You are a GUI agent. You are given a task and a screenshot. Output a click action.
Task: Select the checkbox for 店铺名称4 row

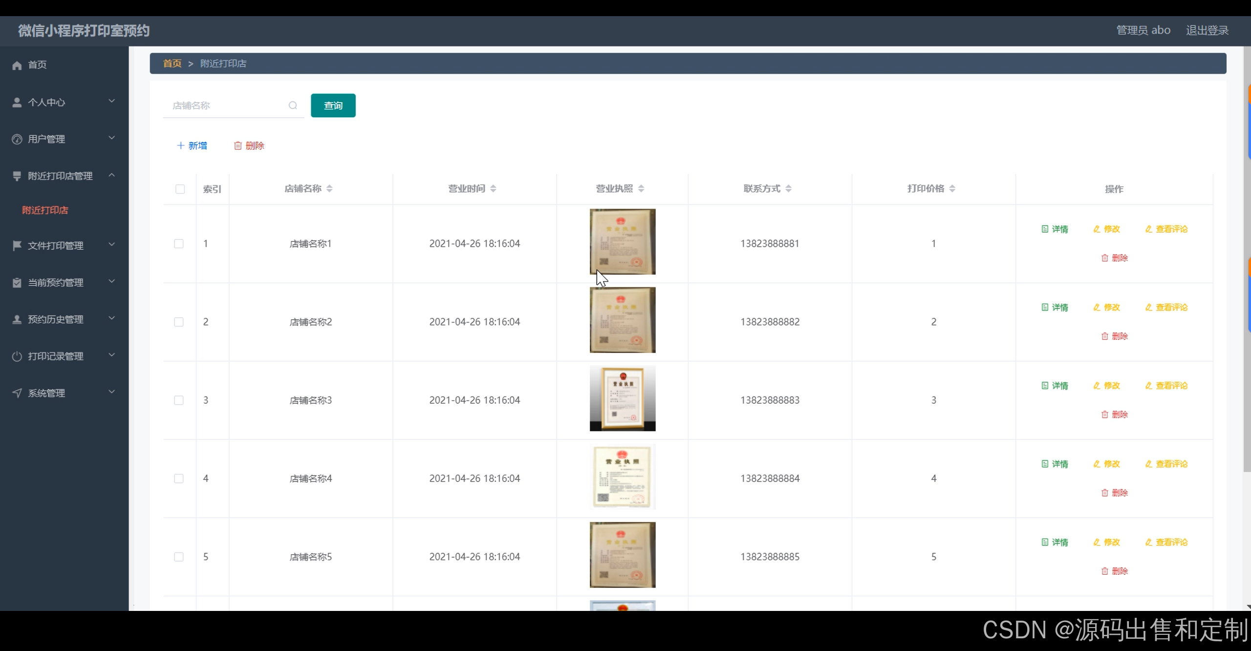(179, 478)
